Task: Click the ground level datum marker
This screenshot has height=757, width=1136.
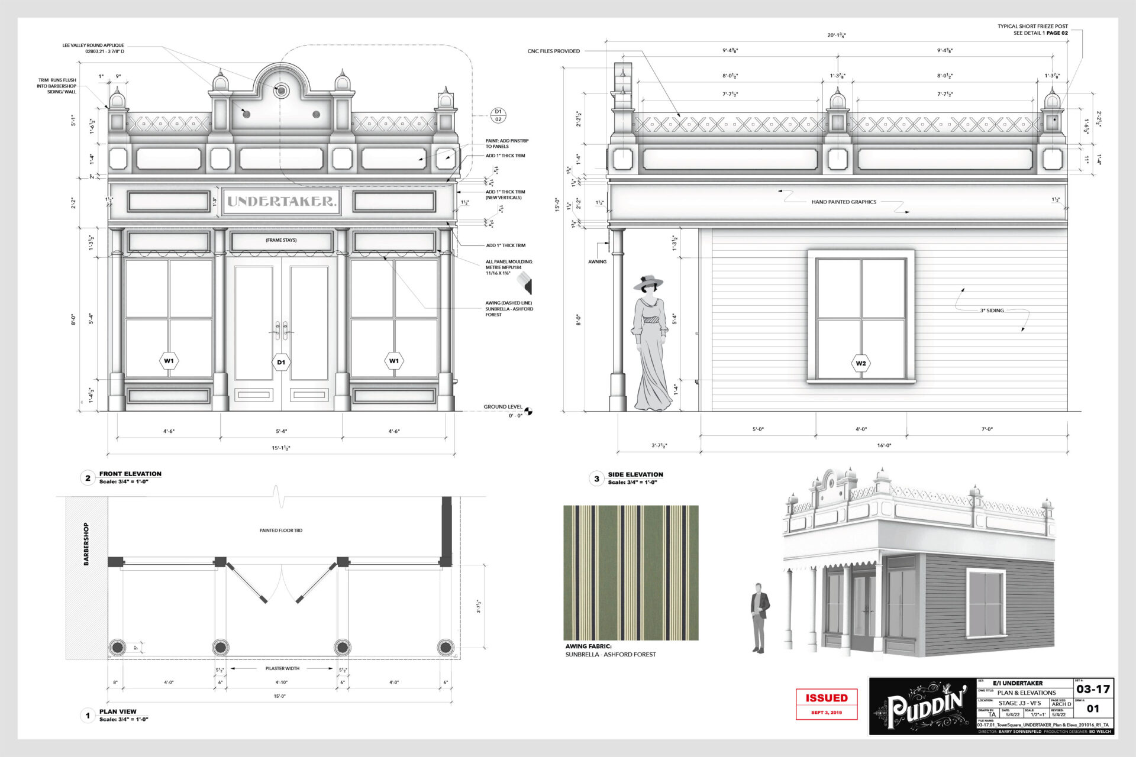Action: coord(528,411)
